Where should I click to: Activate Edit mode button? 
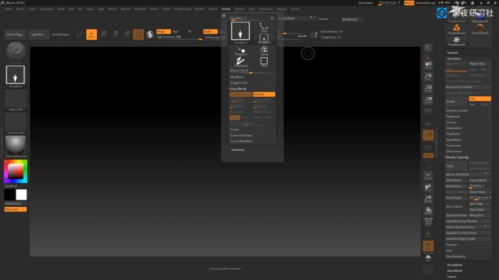coord(79,35)
